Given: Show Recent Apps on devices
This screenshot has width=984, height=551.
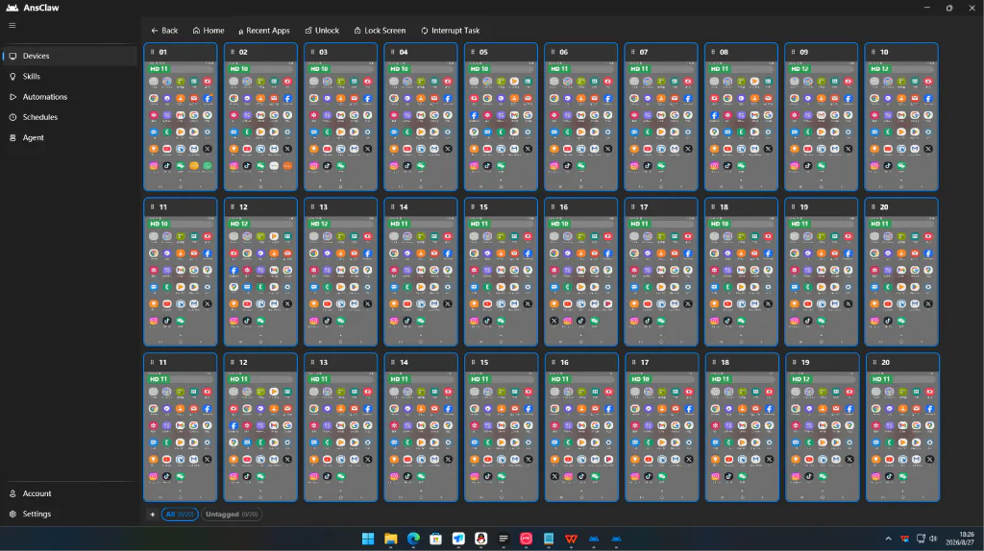Looking at the screenshot, I should [x=263, y=30].
